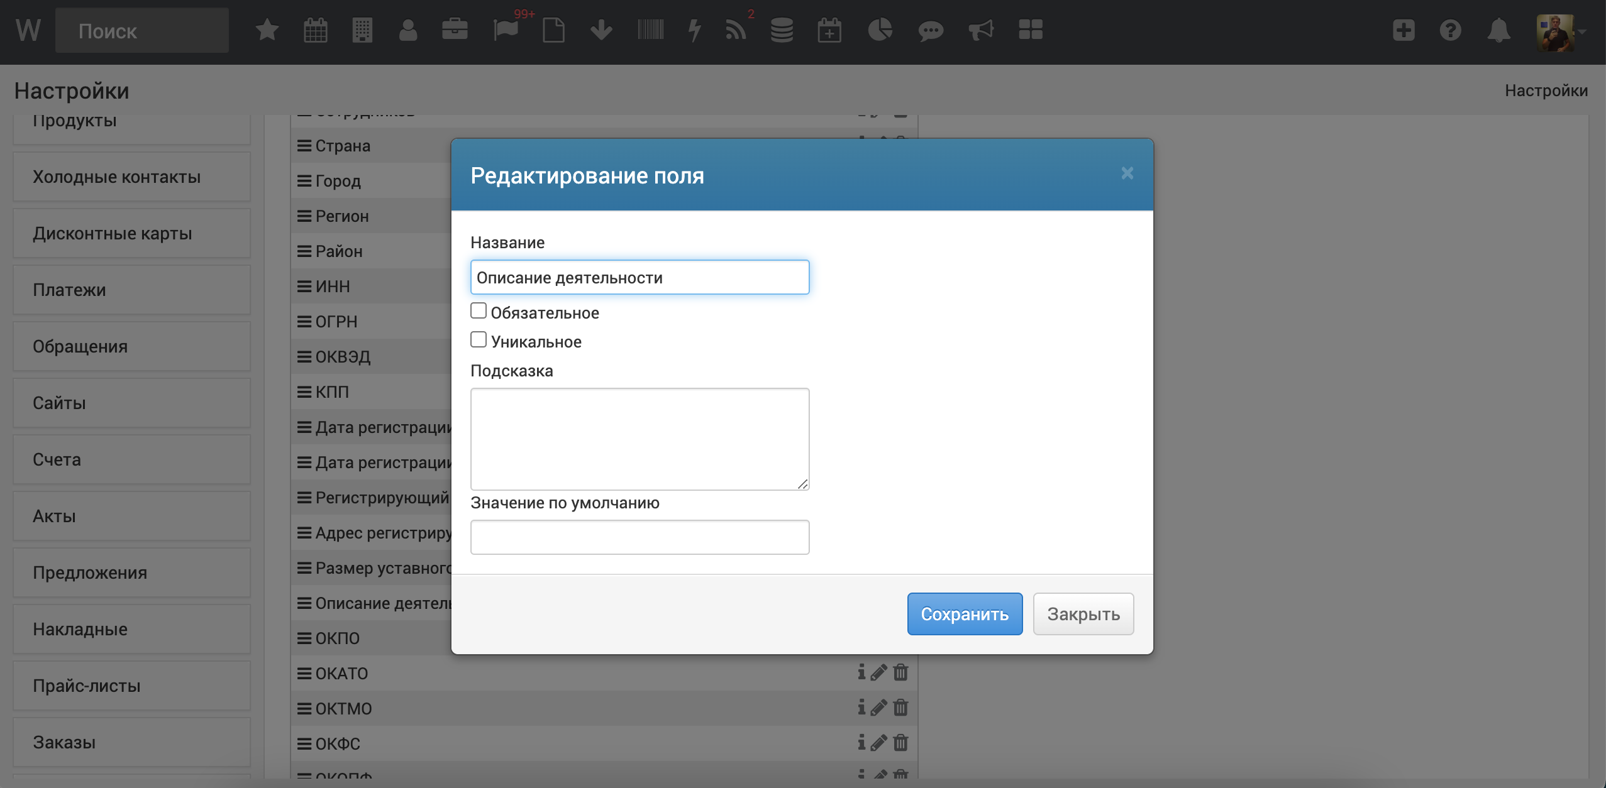Click the trash delete icon in the ОКТМО row
Image resolution: width=1606 pixels, height=788 pixels.
pyautogui.click(x=900, y=708)
